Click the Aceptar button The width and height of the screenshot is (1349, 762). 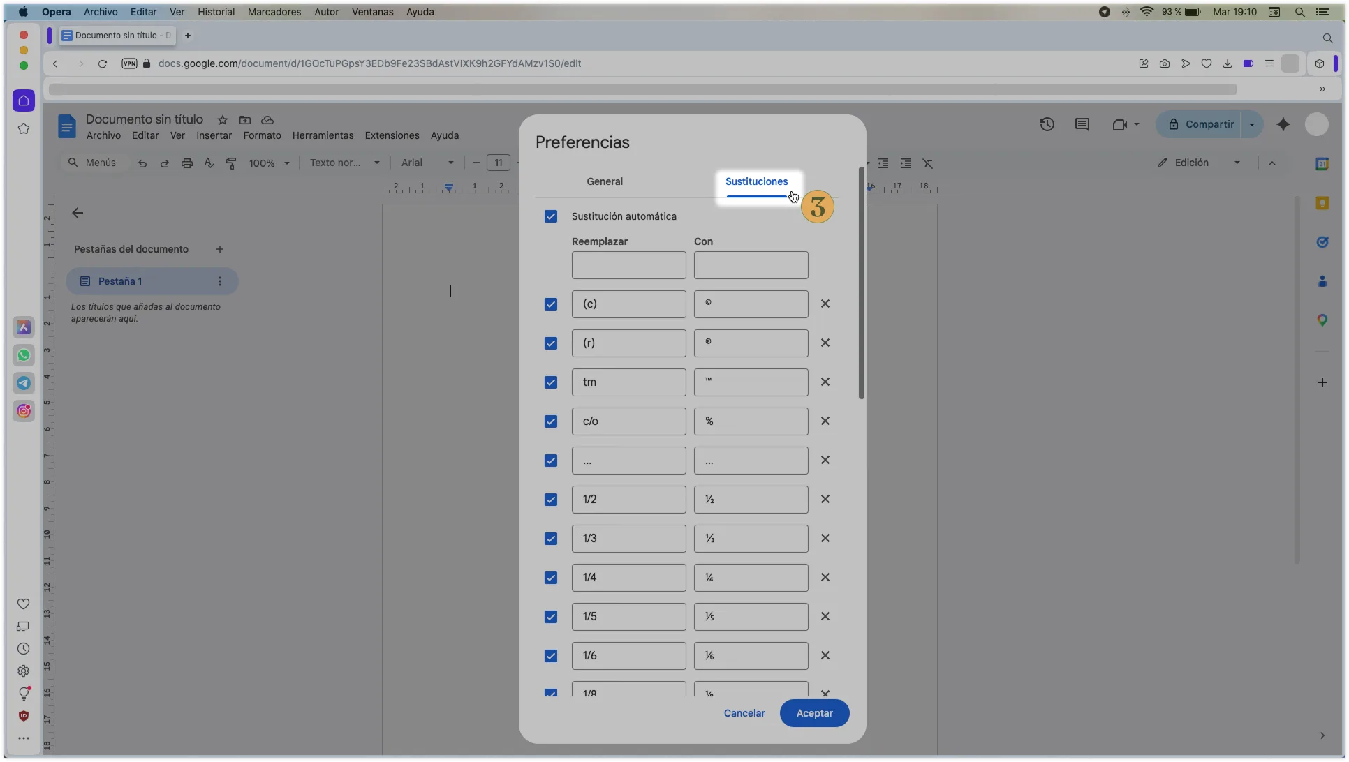814,713
